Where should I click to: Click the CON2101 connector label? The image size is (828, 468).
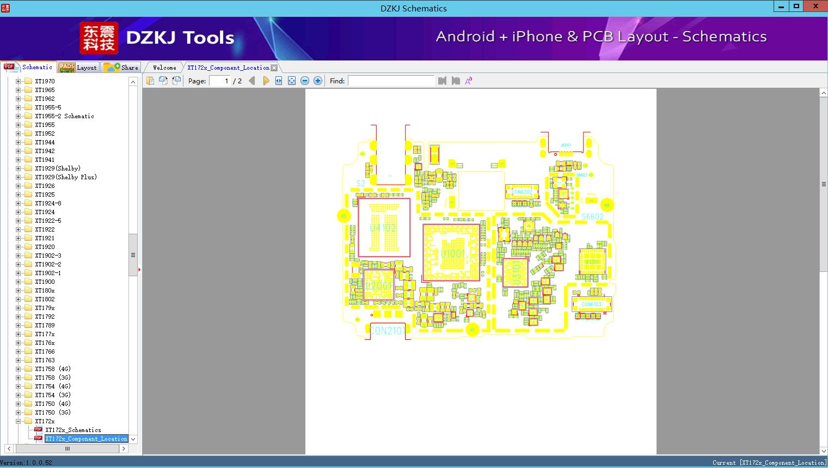point(387,330)
